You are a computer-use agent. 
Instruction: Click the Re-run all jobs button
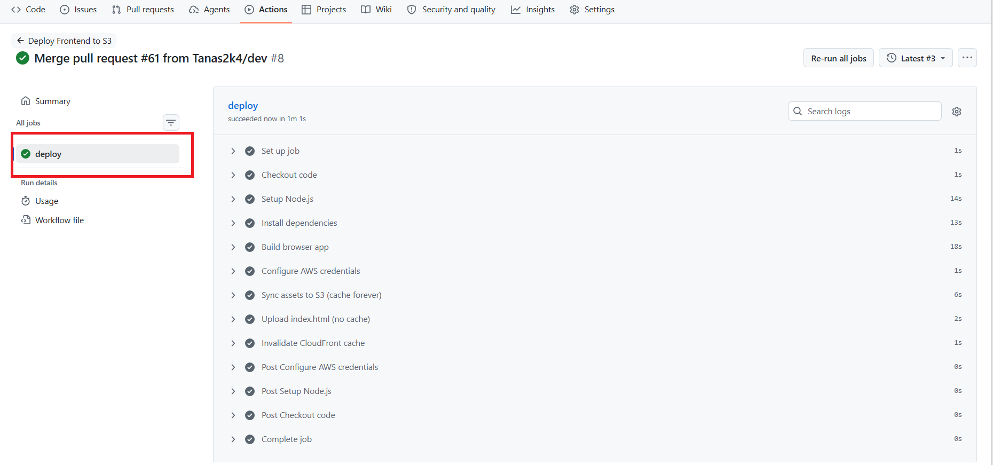839,58
